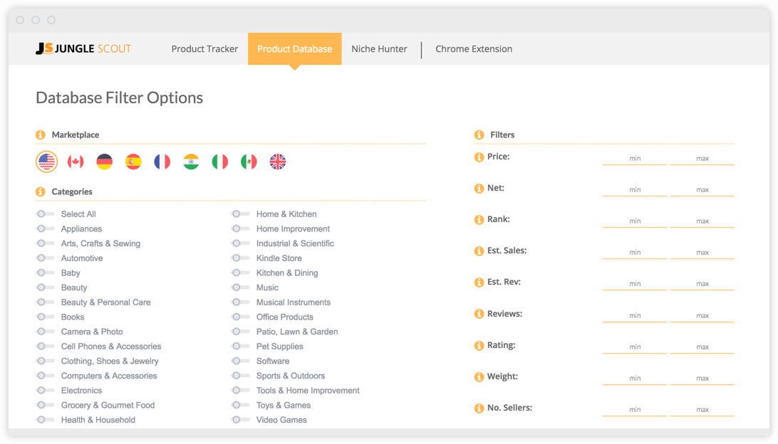Select the Mexico flag marketplace icon
The image size is (778, 444).
coord(249,162)
